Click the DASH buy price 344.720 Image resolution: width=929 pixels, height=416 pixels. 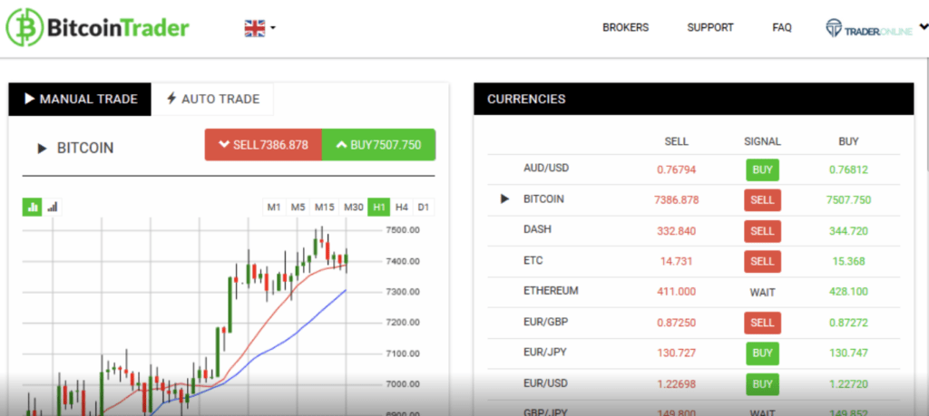pyautogui.click(x=848, y=231)
